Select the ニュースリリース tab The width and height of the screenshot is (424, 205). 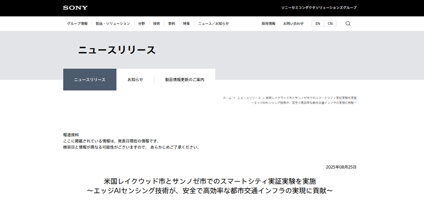pos(89,79)
